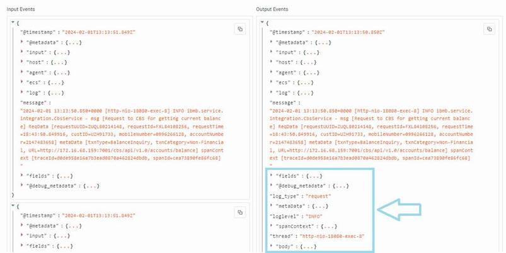Collapse the first output event object
The height and width of the screenshot is (253, 506).
pyautogui.click(x=262, y=23)
